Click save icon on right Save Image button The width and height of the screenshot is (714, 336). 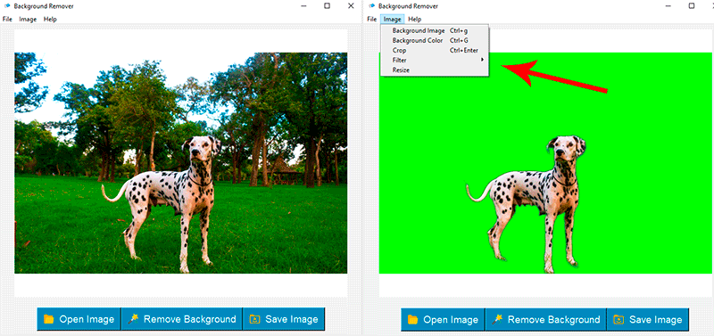(x=619, y=320)
